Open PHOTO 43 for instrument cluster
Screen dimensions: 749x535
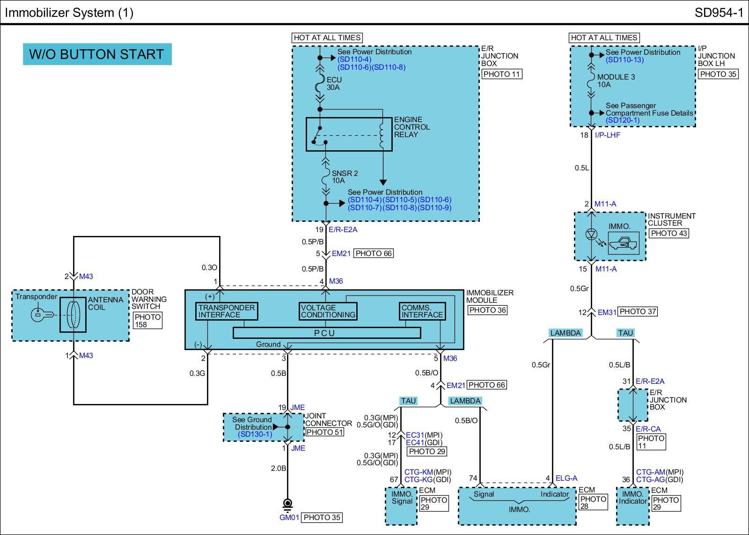[x=668, y=233]
